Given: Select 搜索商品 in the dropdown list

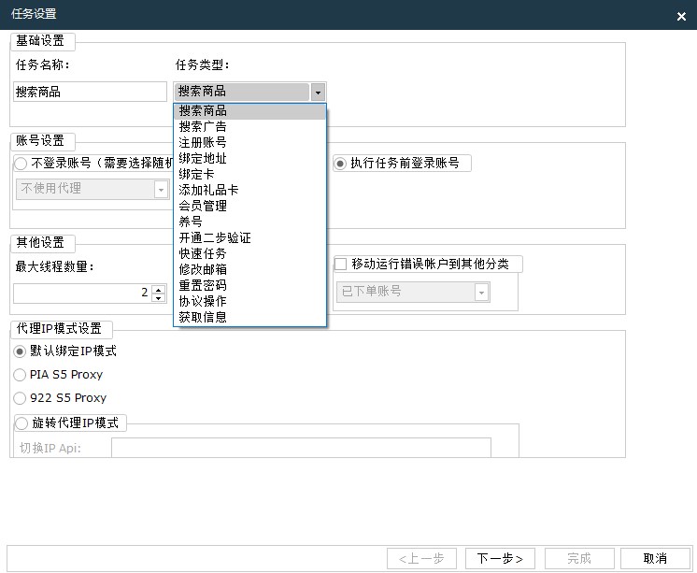Looking at the screenshot, I should click(249, 111).
